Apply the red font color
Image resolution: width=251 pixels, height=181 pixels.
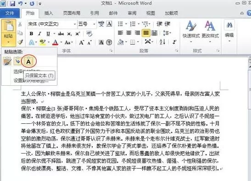pos(56,42)
